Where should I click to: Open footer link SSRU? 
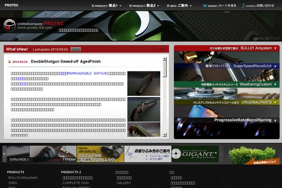(13, 183)
